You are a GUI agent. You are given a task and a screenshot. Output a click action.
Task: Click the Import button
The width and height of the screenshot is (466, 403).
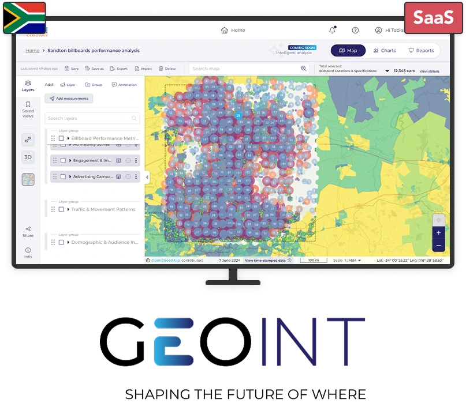[143, 69]
